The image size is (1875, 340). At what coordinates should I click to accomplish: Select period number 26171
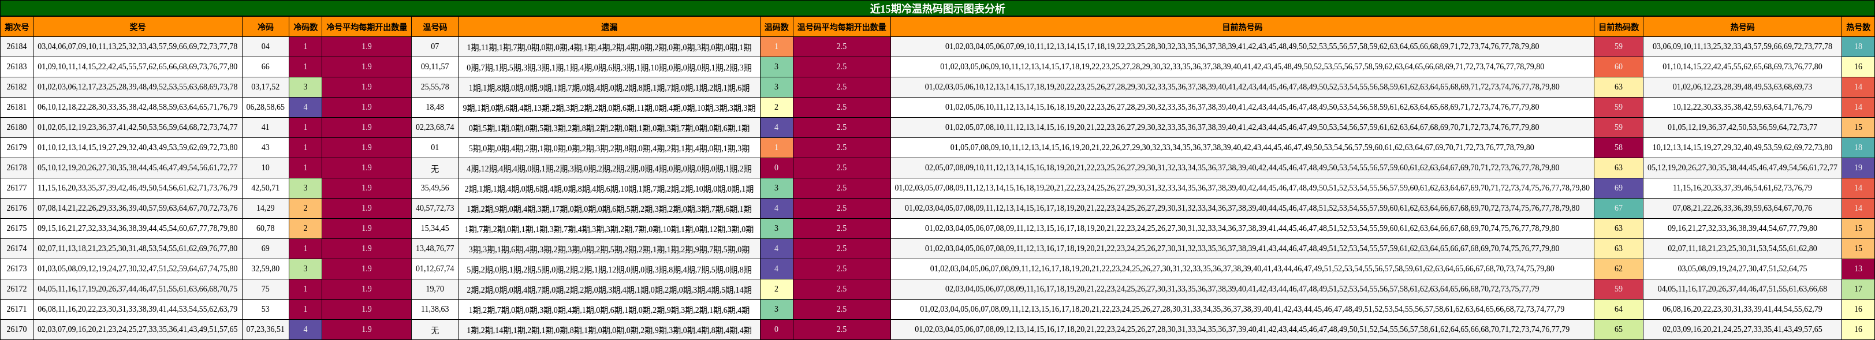click(17, 309)
